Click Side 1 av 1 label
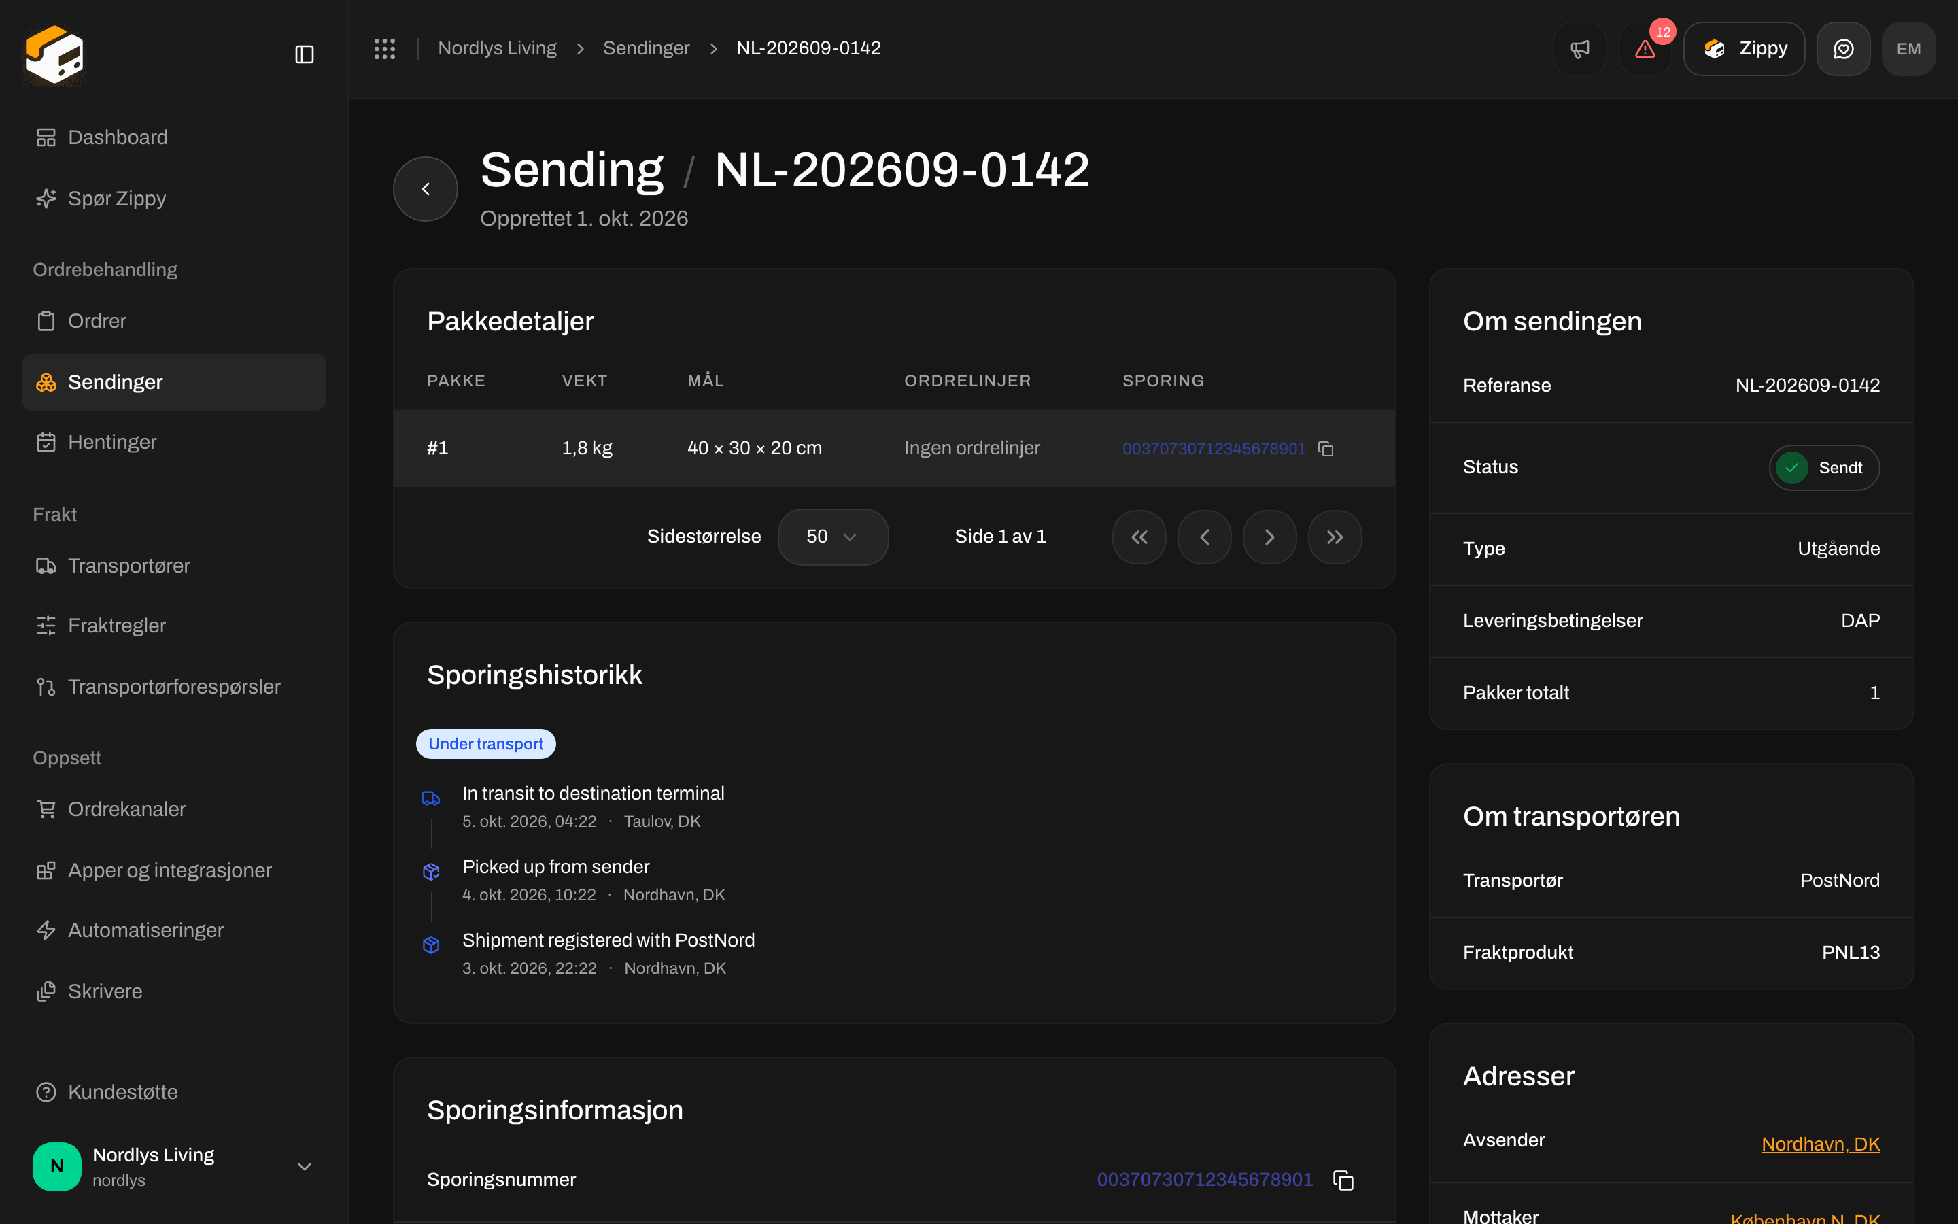This screenshot has height=1224, width=1958. point(1000,537)
